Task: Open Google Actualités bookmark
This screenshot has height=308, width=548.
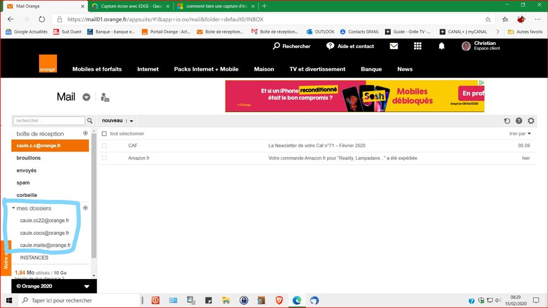Action: [x=26, y=32]
